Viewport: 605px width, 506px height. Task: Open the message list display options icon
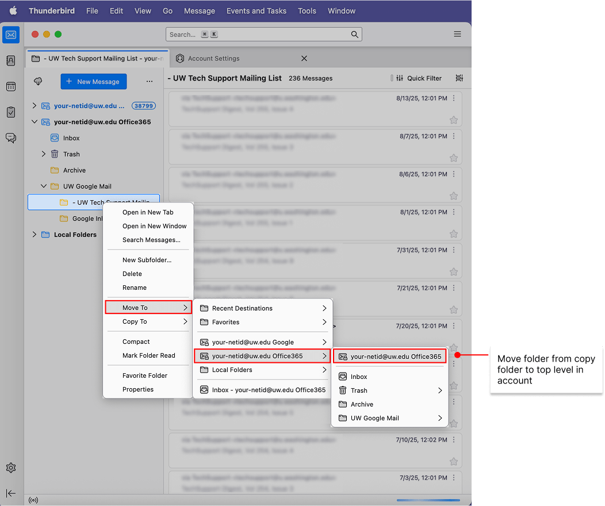coord(459,78)
